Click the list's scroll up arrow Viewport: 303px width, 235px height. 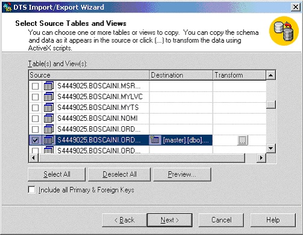pos(270,75)
